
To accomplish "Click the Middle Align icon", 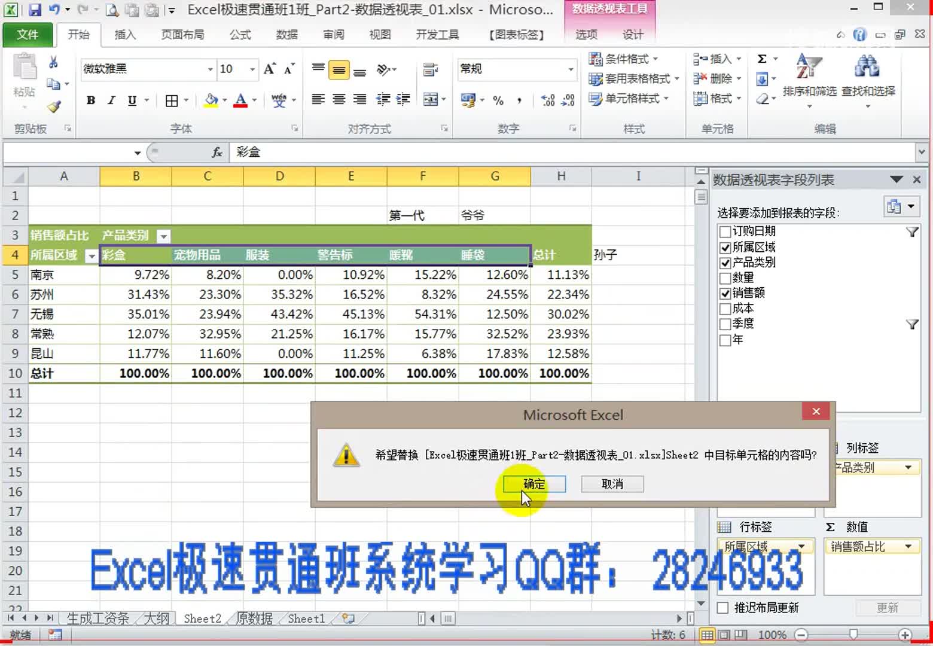I will click(339, 71).
